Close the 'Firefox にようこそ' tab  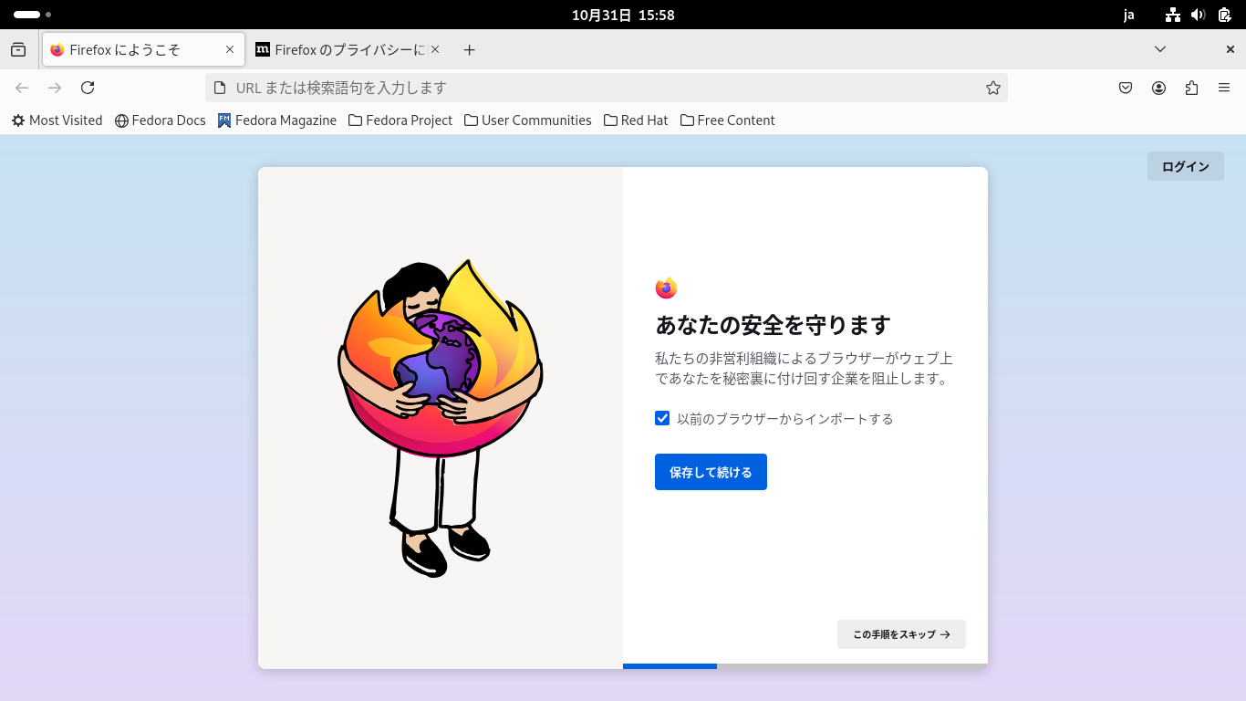click(x=230, y=50)
